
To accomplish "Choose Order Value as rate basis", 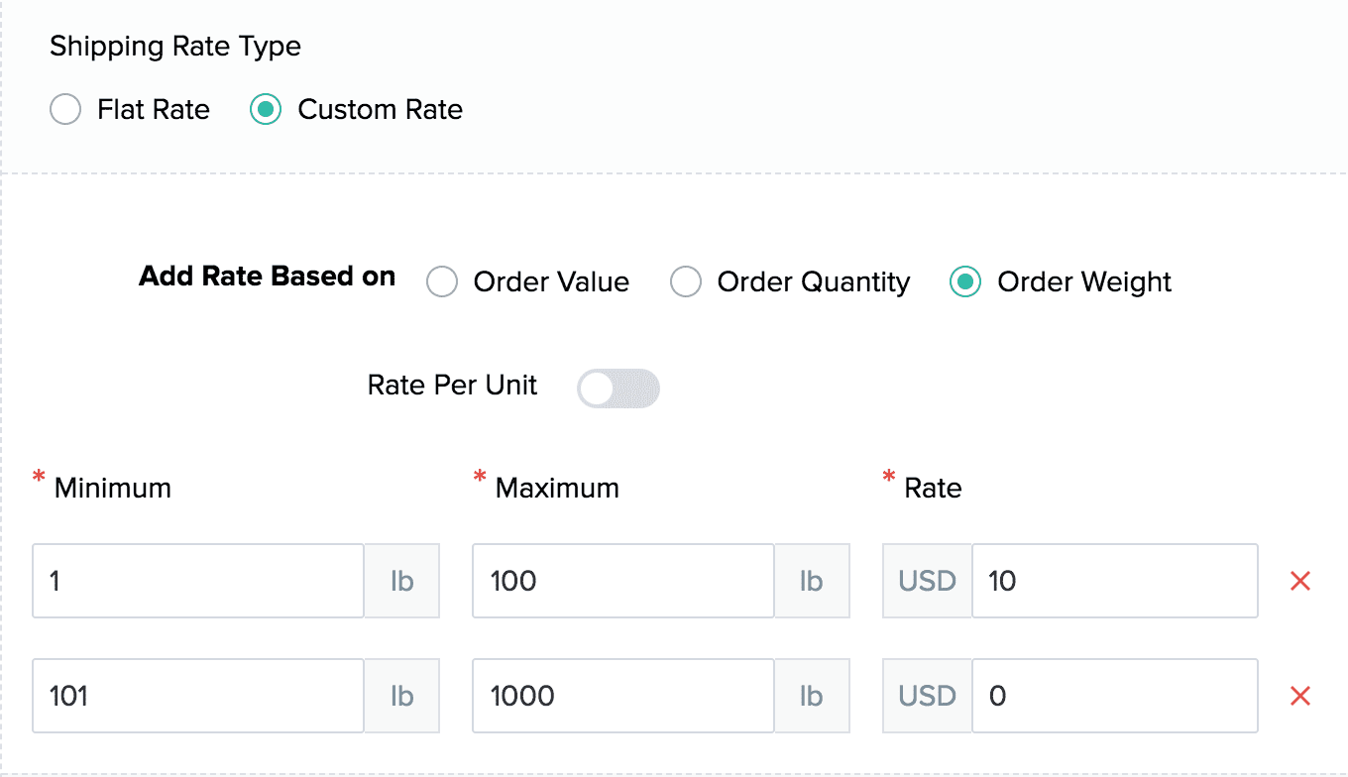I will click(x=442, y=282).
